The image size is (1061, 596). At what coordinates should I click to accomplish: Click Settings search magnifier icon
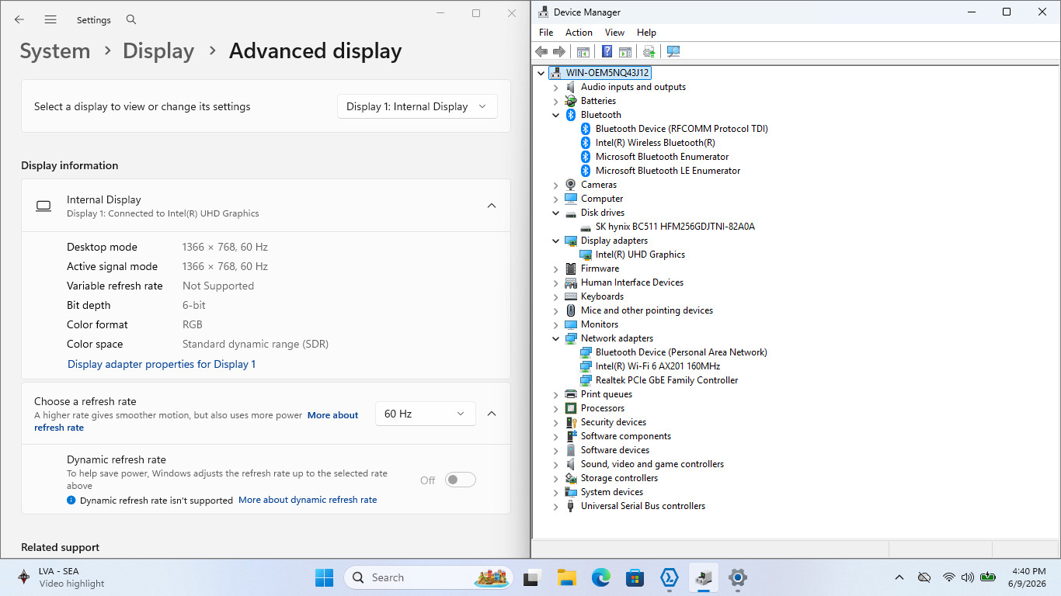coord(131,19)
